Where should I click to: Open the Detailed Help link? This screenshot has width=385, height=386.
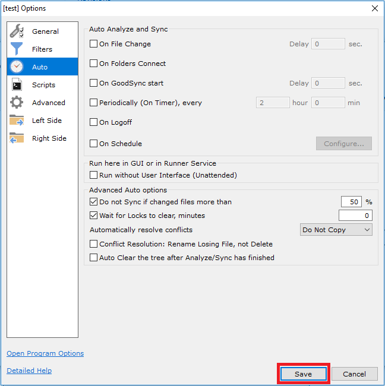coord(29,371)
